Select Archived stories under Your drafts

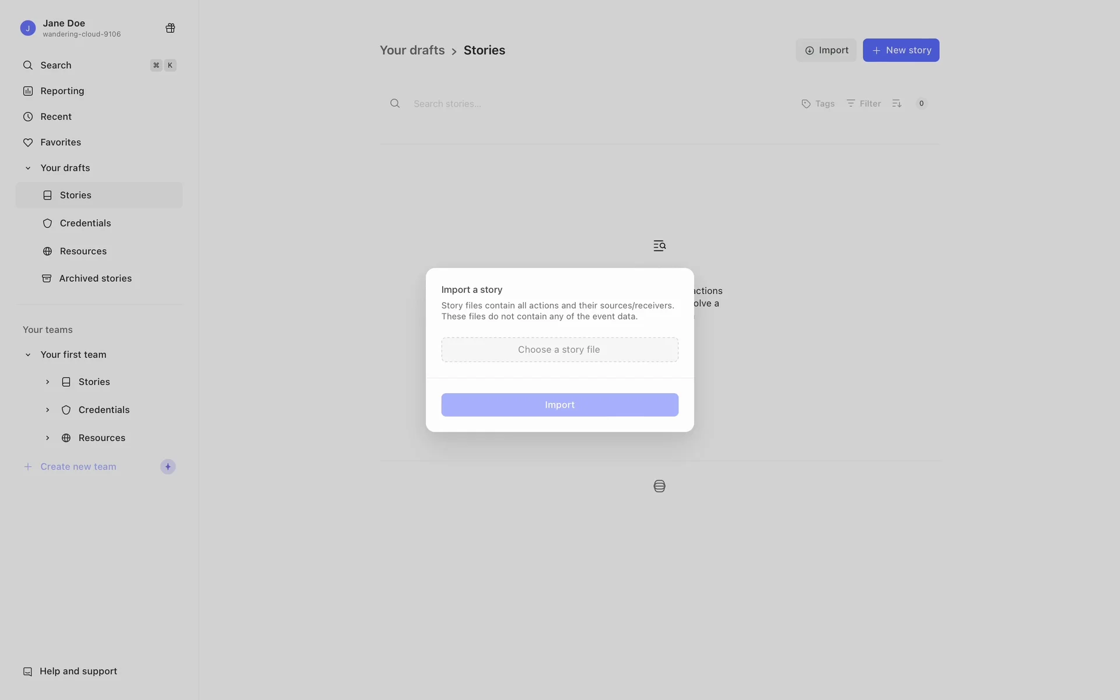95,279
